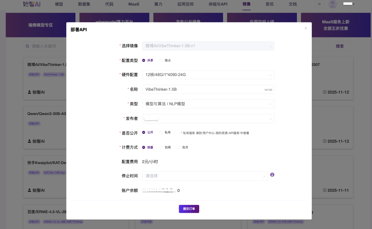This screenshot has width=372, height=229.
Task: Select the 镜像 nav tab
Action: 247,4
